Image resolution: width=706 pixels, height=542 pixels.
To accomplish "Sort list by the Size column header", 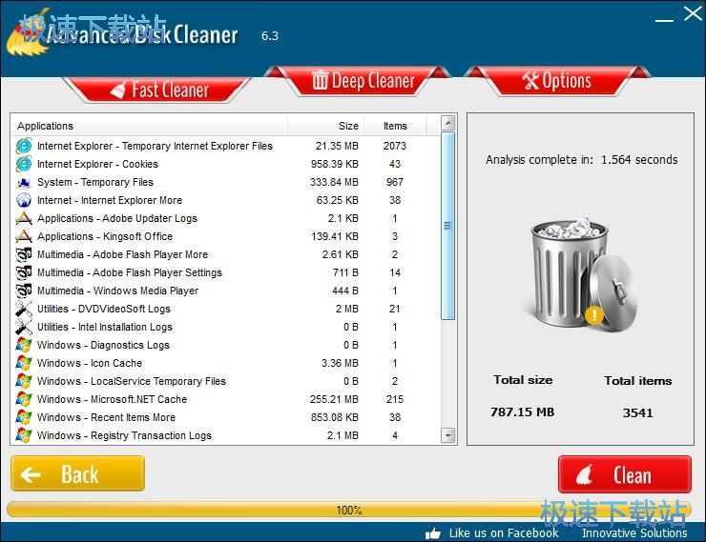I will 348,126.
